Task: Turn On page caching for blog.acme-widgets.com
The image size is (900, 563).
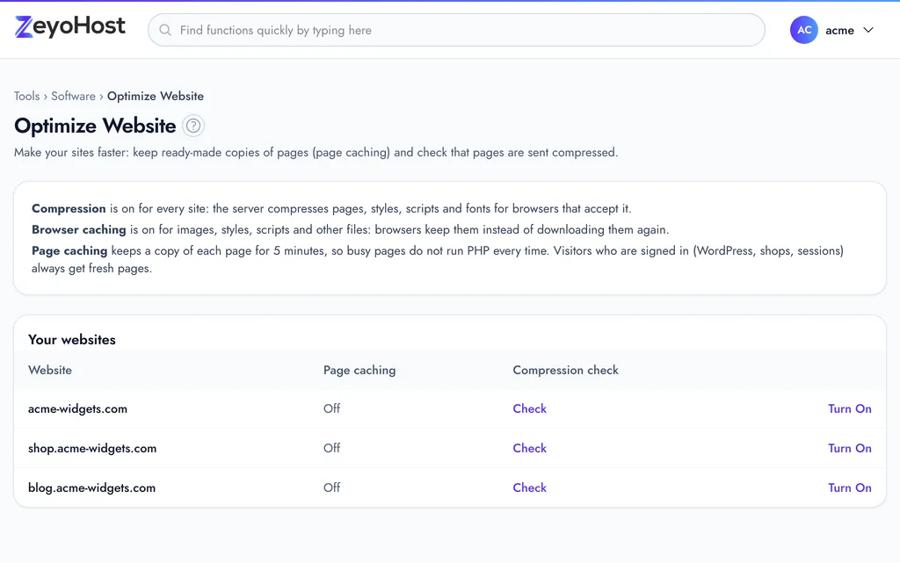Action: (x=850, y=487)
